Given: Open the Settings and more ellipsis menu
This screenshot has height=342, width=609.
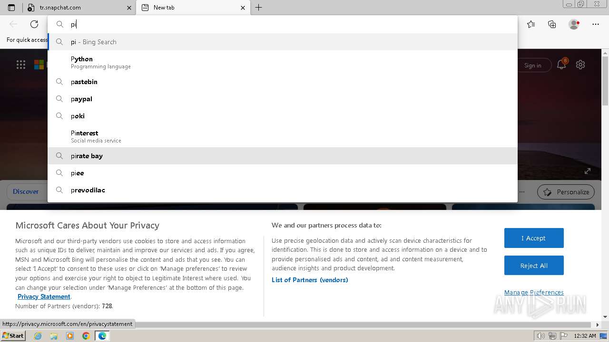Looking at the screenshot, I should click(x=596, y=24).
